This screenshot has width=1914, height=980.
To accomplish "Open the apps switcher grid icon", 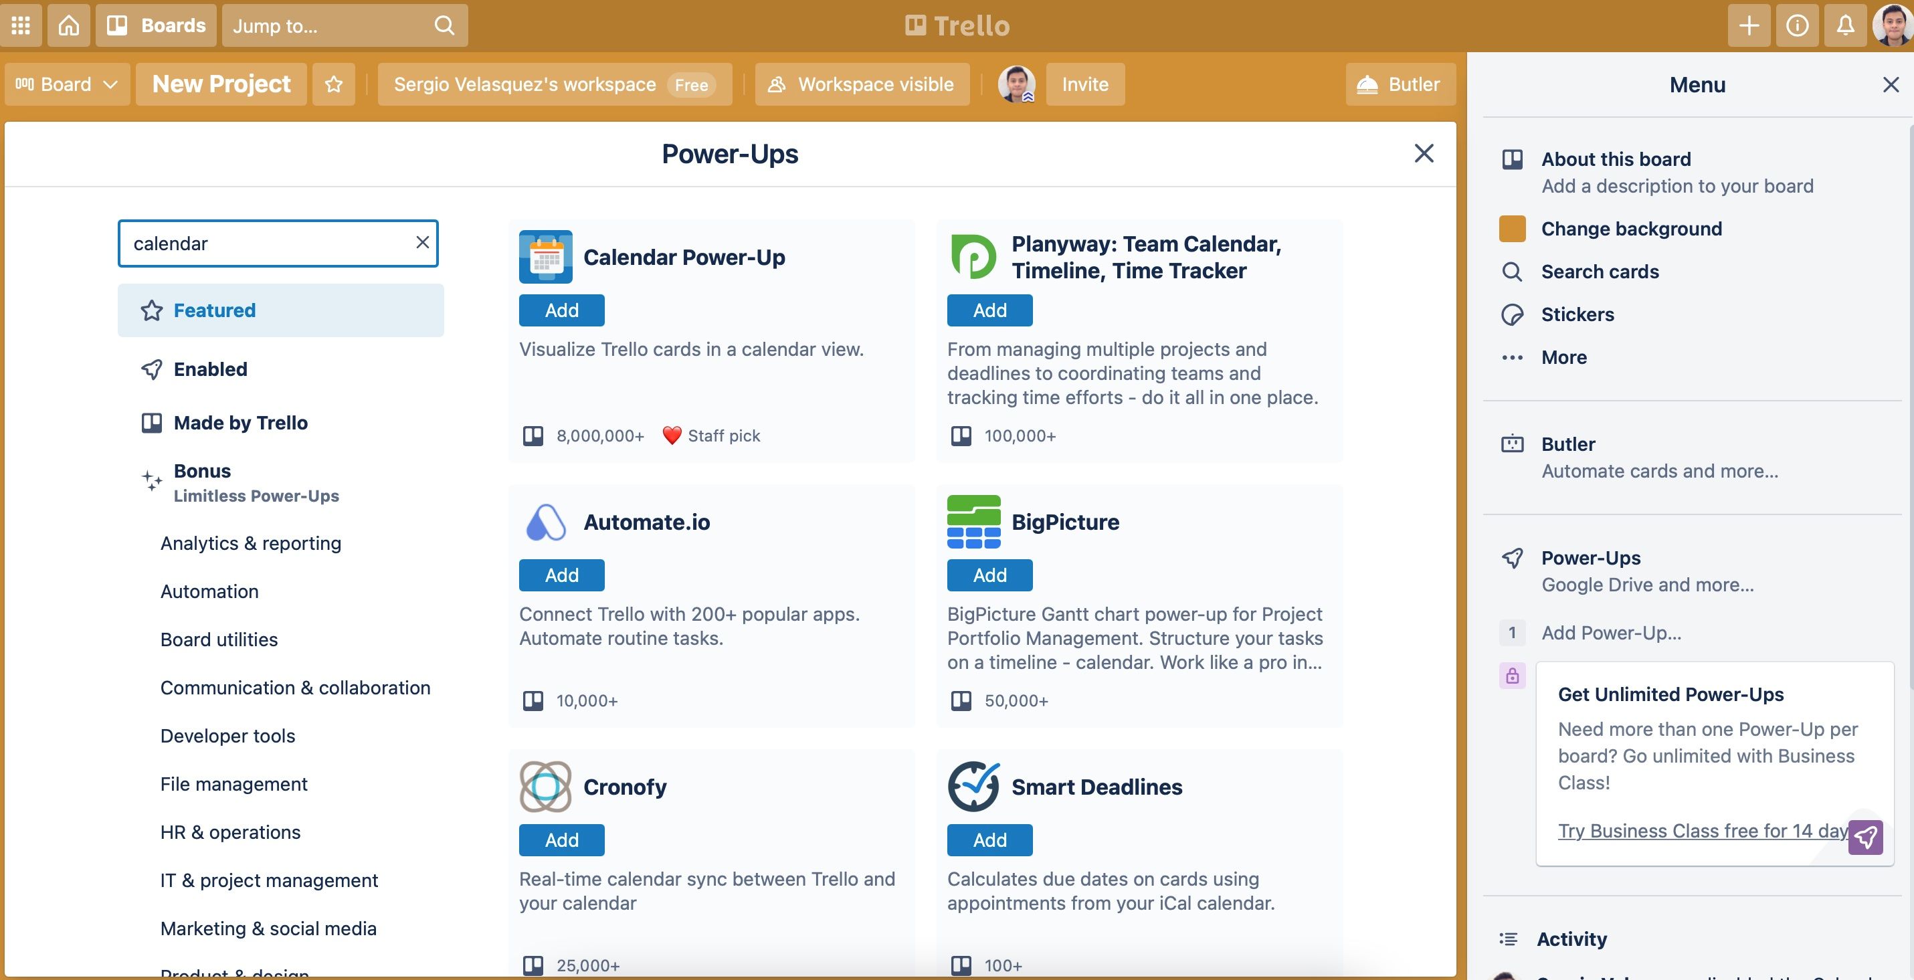I will (x=21, y=25).
